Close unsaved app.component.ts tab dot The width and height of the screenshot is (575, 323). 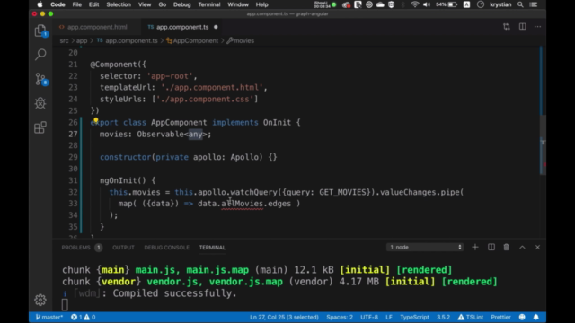tap(216, 27)
